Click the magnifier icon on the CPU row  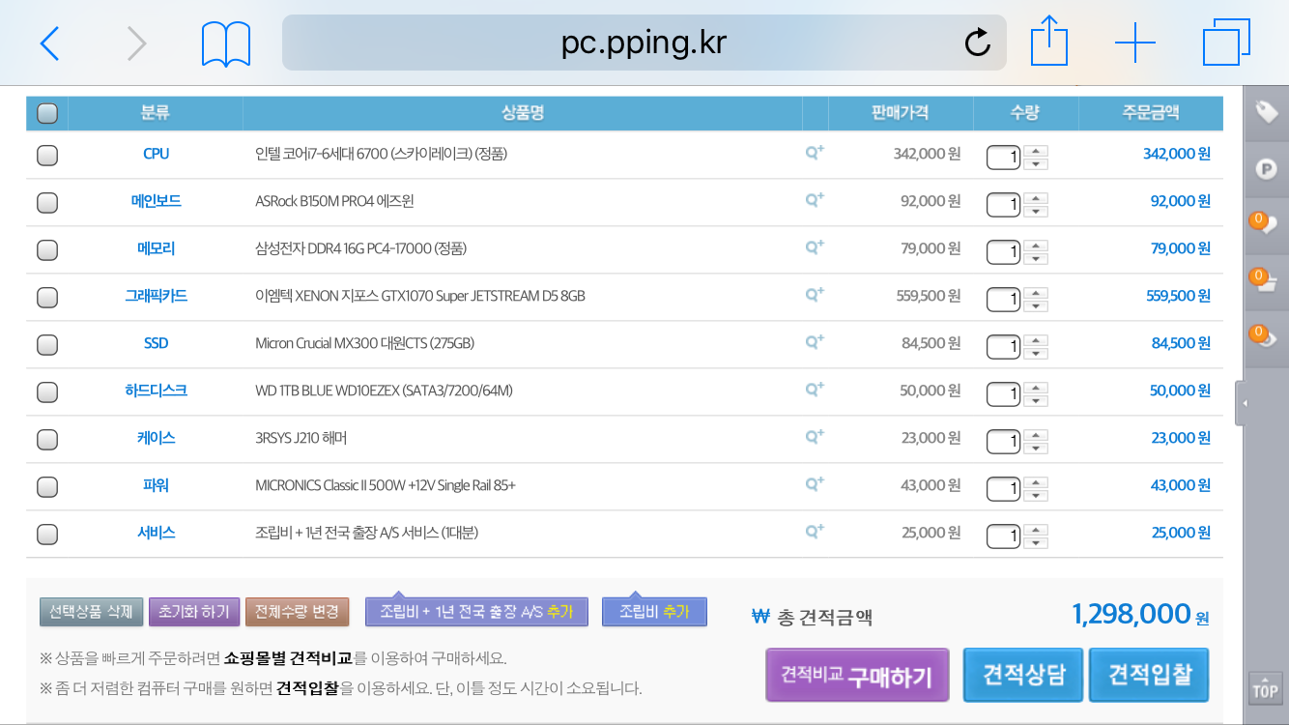pos(815,153)
